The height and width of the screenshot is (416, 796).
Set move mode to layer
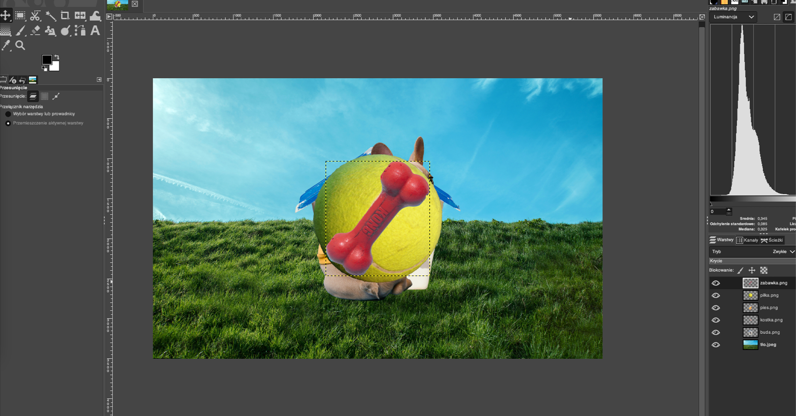(x=33, y=96)
